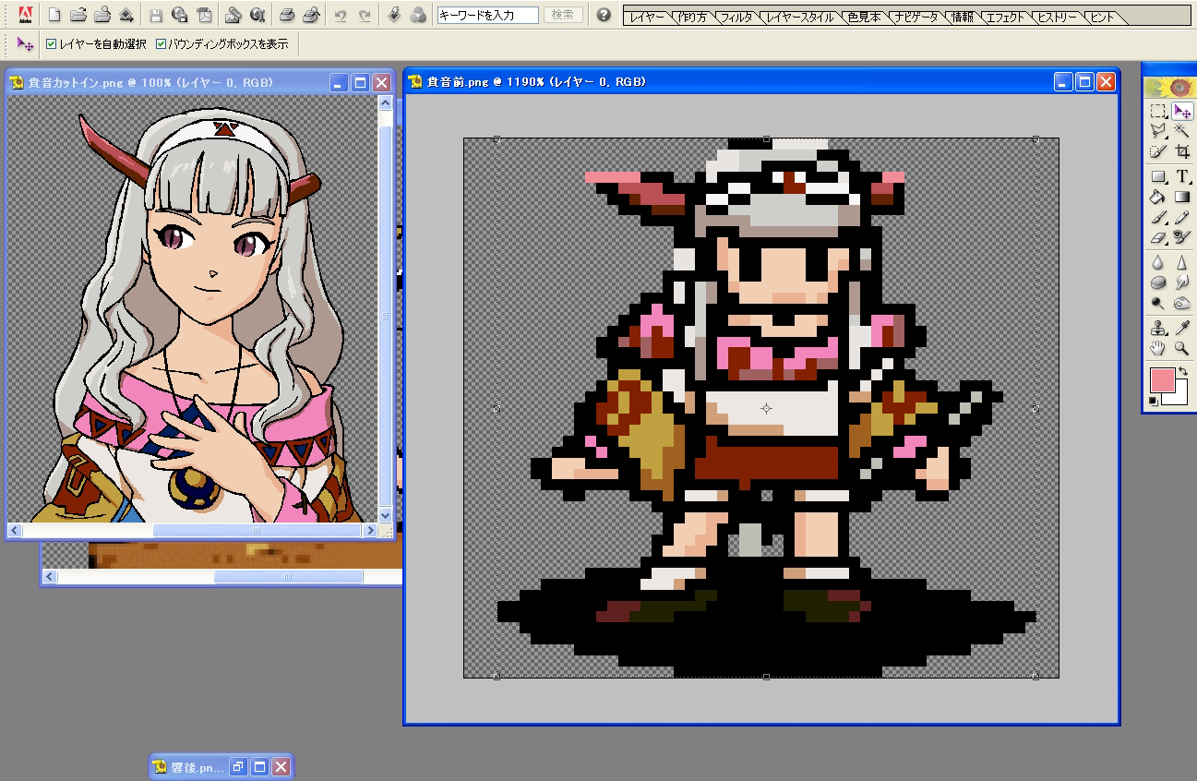This screenshot has height=781, width=1197.
Task: Open the ヒストリー palette tab
Action: 1058,18
